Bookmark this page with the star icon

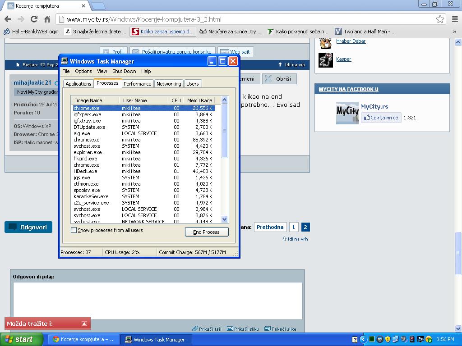[440, 19]
